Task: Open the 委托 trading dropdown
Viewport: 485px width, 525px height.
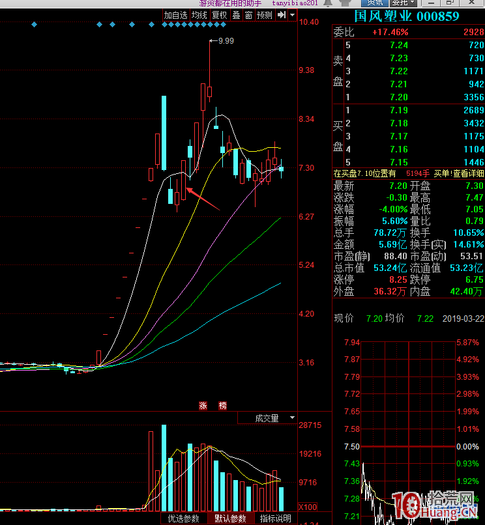Action: click(x=404, y=3)
